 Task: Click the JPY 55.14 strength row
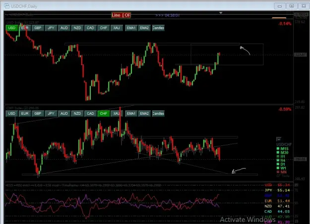[x=277, y=190]
